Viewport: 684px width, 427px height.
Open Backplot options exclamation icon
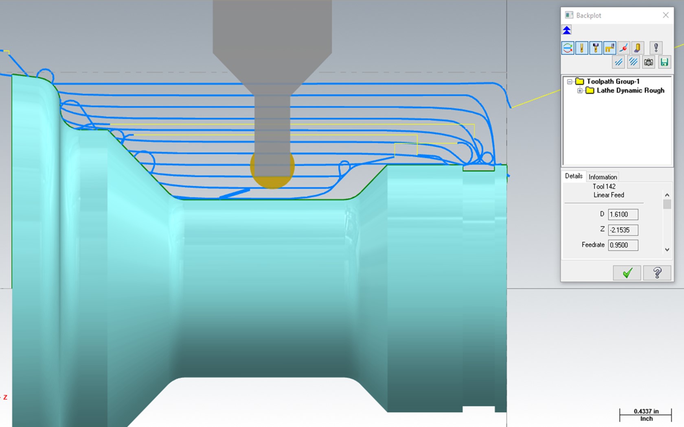[656, 48]
